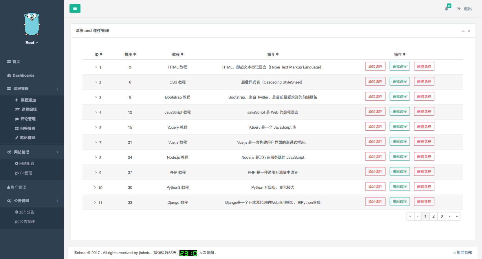Log out with the 退出 link

[x=465, y=9]
